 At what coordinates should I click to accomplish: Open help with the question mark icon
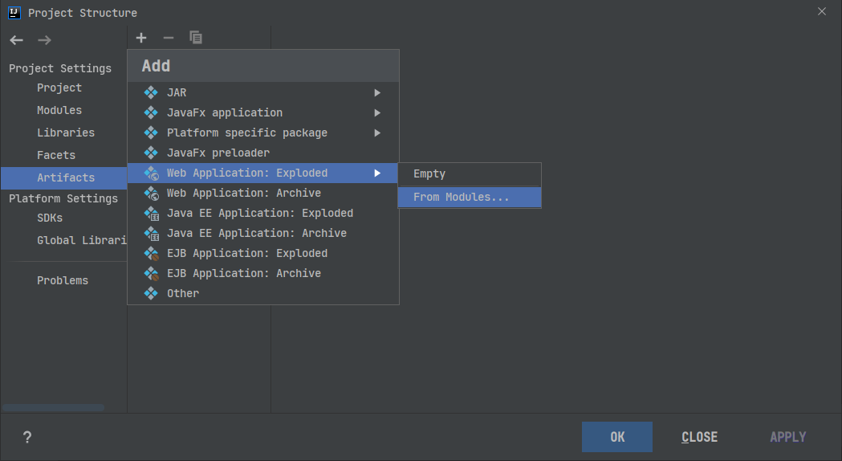click(x=27, y=437)
